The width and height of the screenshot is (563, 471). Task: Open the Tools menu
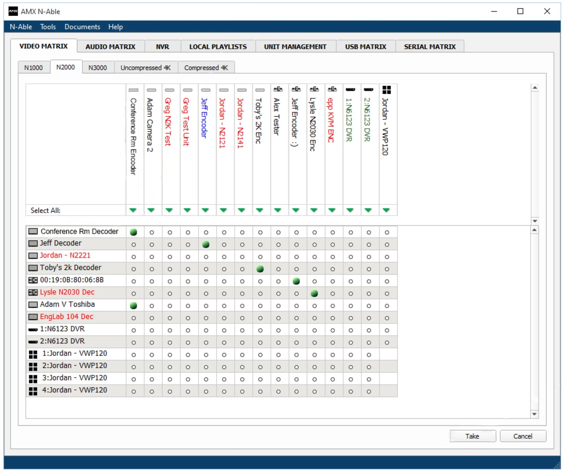click(48, 27)
